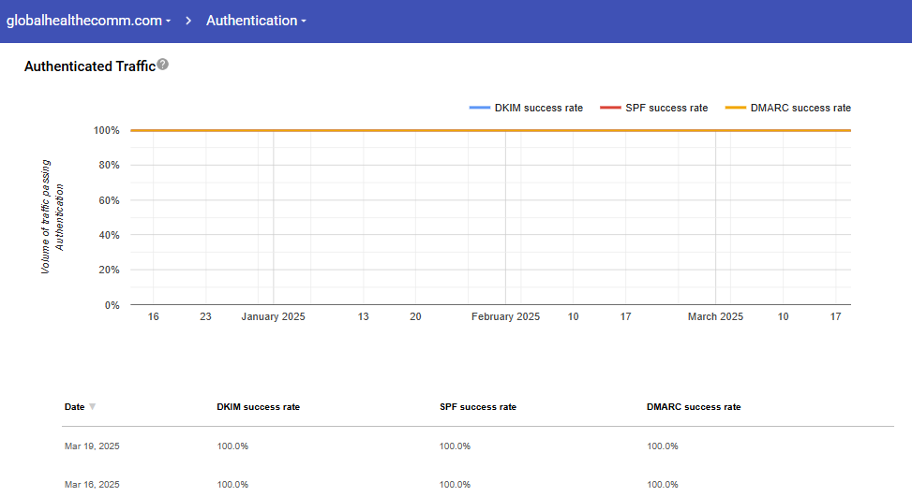Sort table by the Date column header
Screen dimensions: 912x497
(x=74, y=407)
